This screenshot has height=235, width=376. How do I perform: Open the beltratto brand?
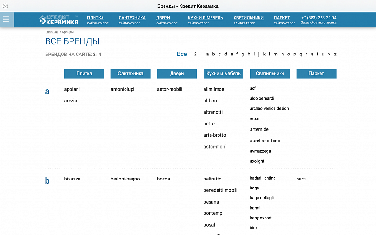pyautogui.click(x=212, y=179)
